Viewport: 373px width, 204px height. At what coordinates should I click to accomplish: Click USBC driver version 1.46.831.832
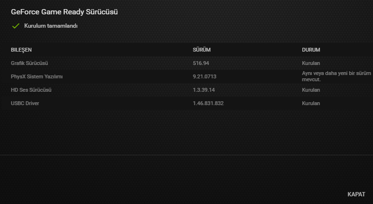(208, 103)
